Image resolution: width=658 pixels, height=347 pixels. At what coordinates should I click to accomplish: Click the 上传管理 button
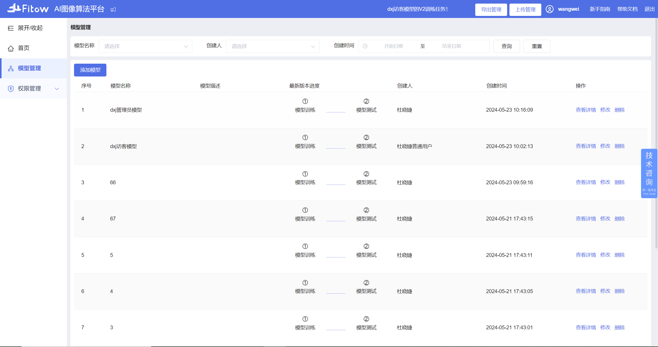[525, 10]
